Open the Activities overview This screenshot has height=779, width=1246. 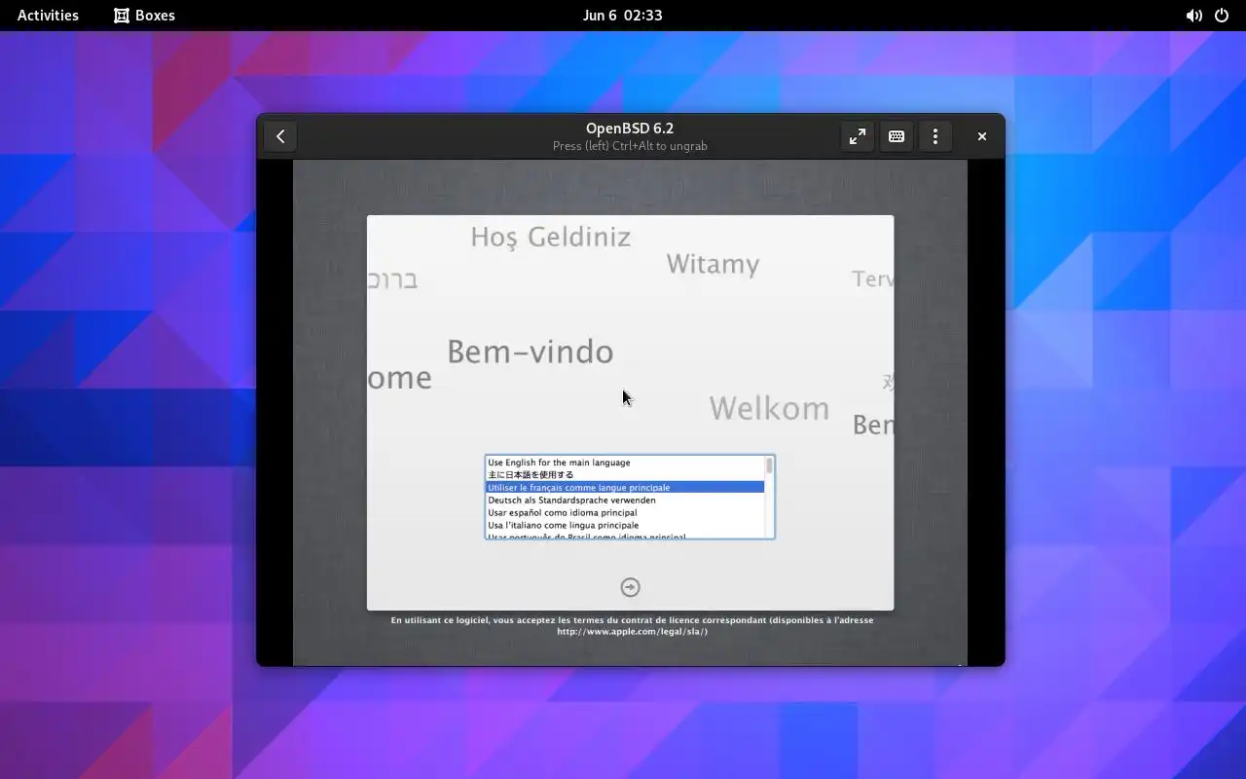48,16
